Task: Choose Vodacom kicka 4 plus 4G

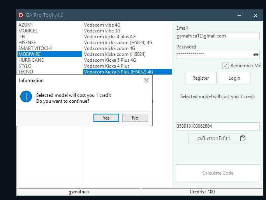Action: point(127,37)
